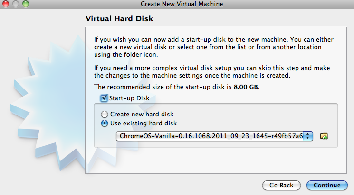Click Continue to proceed
Screen dimensions: 354x195
(326, 185)
